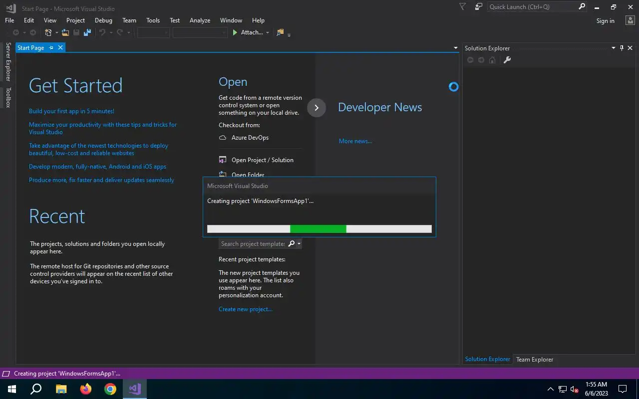Click the Send Feedback icon
The image size is (639, 399).
[479, 6]
